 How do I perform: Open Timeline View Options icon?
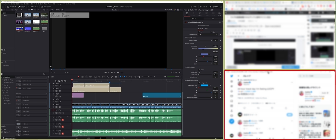click(x=53, y=77)
